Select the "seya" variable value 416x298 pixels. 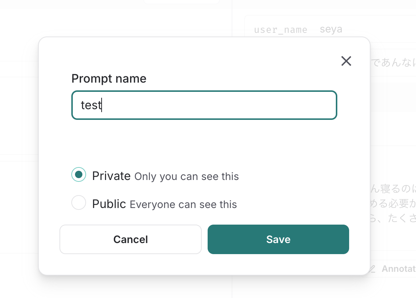tap(331, 29)
